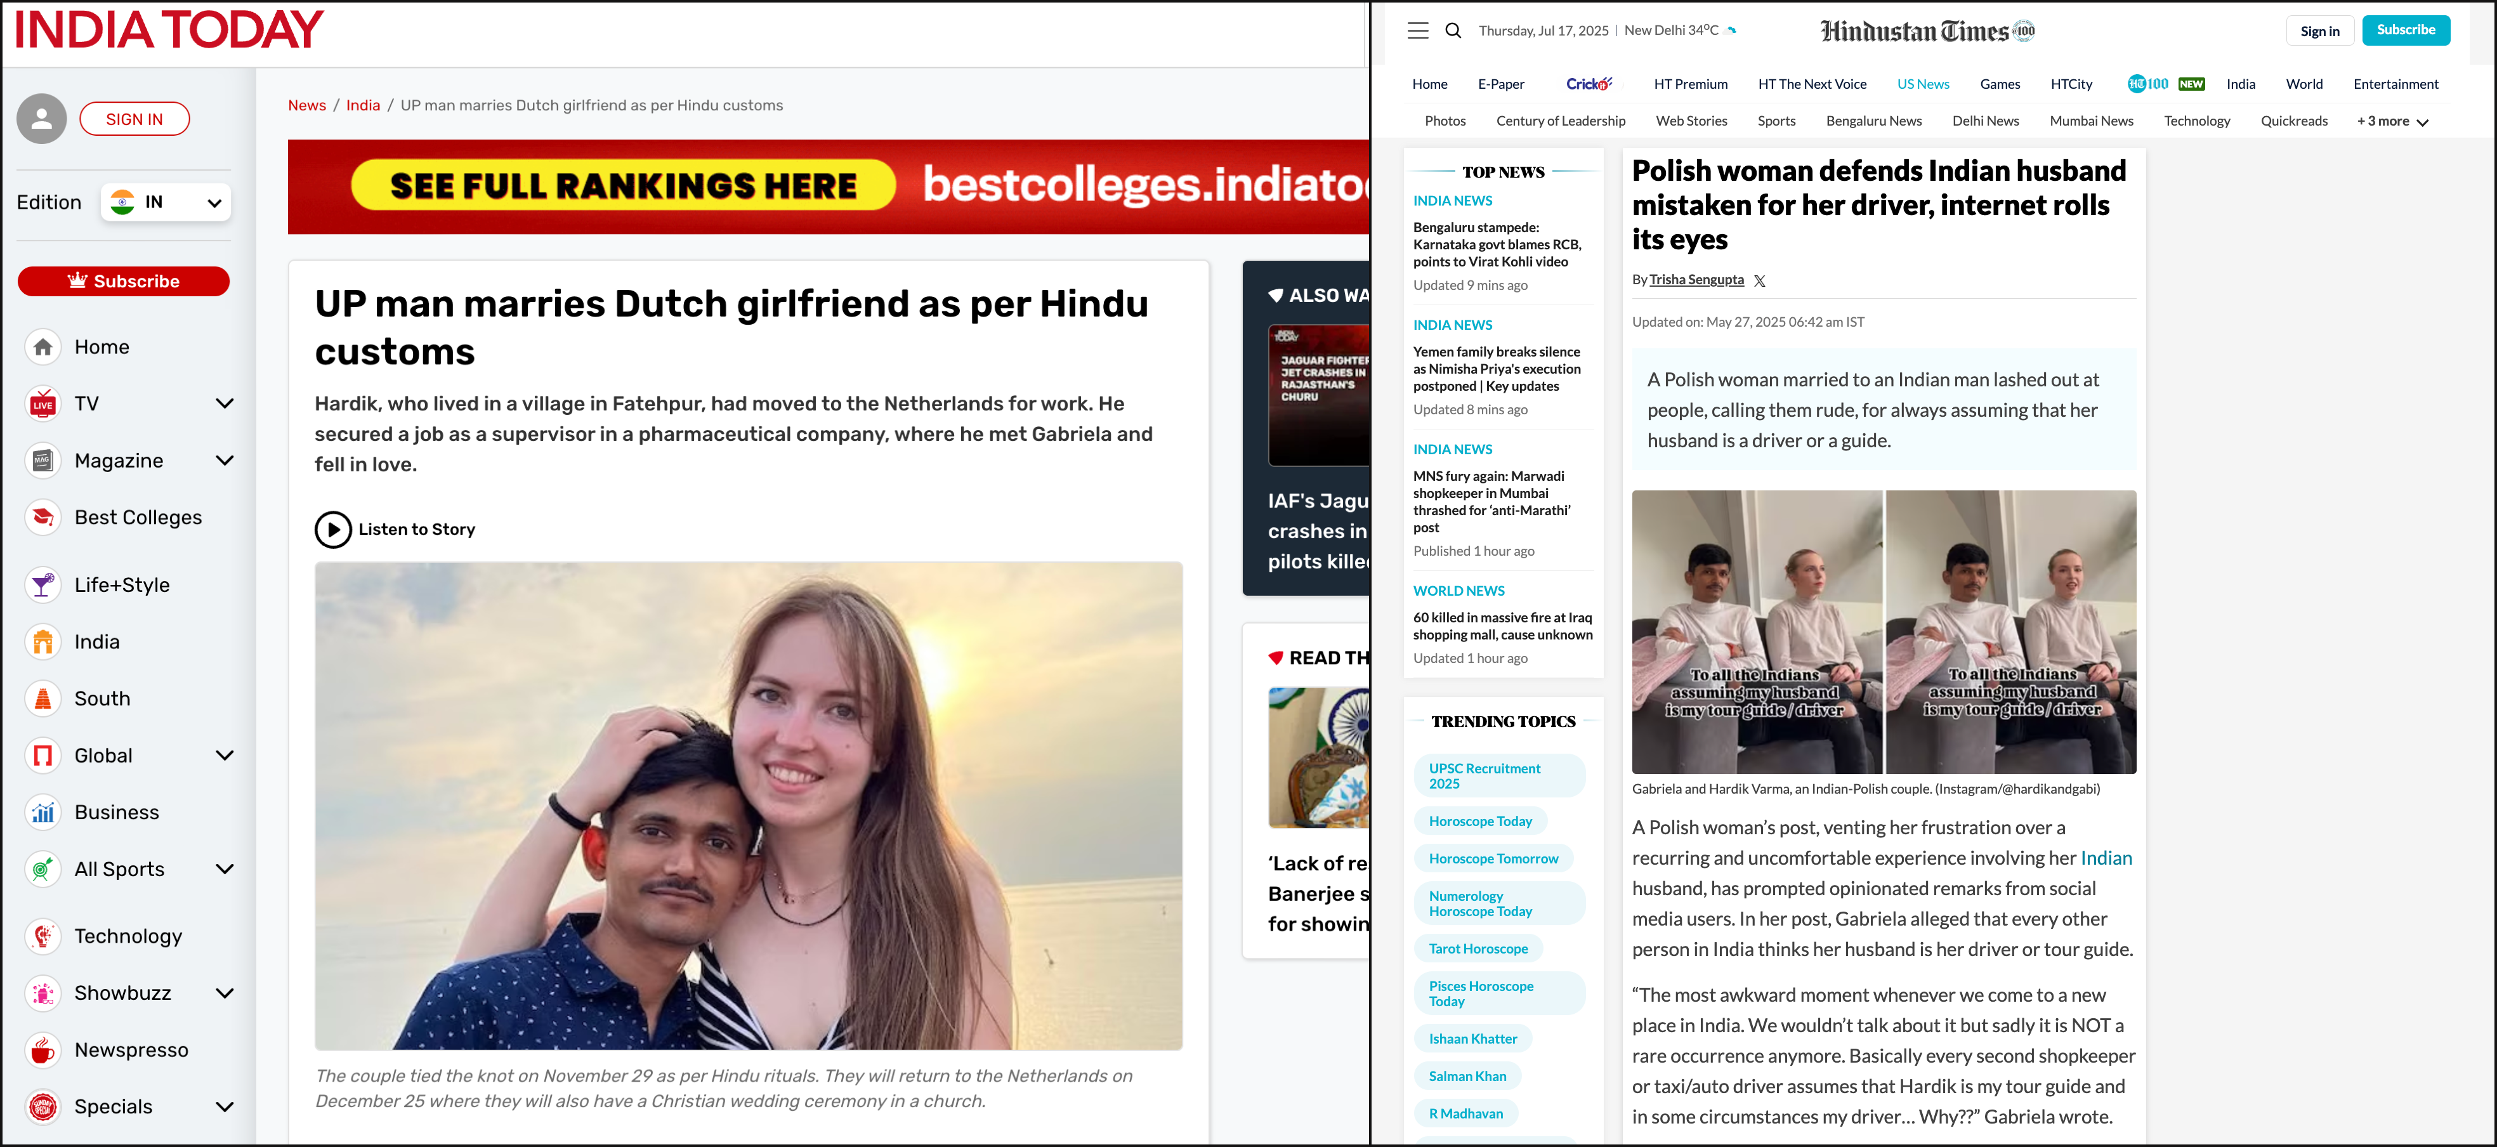Open Trisha Sengupta's X profile icon
Viewport: 2497px width, 1147px height.
[1759, 280]
